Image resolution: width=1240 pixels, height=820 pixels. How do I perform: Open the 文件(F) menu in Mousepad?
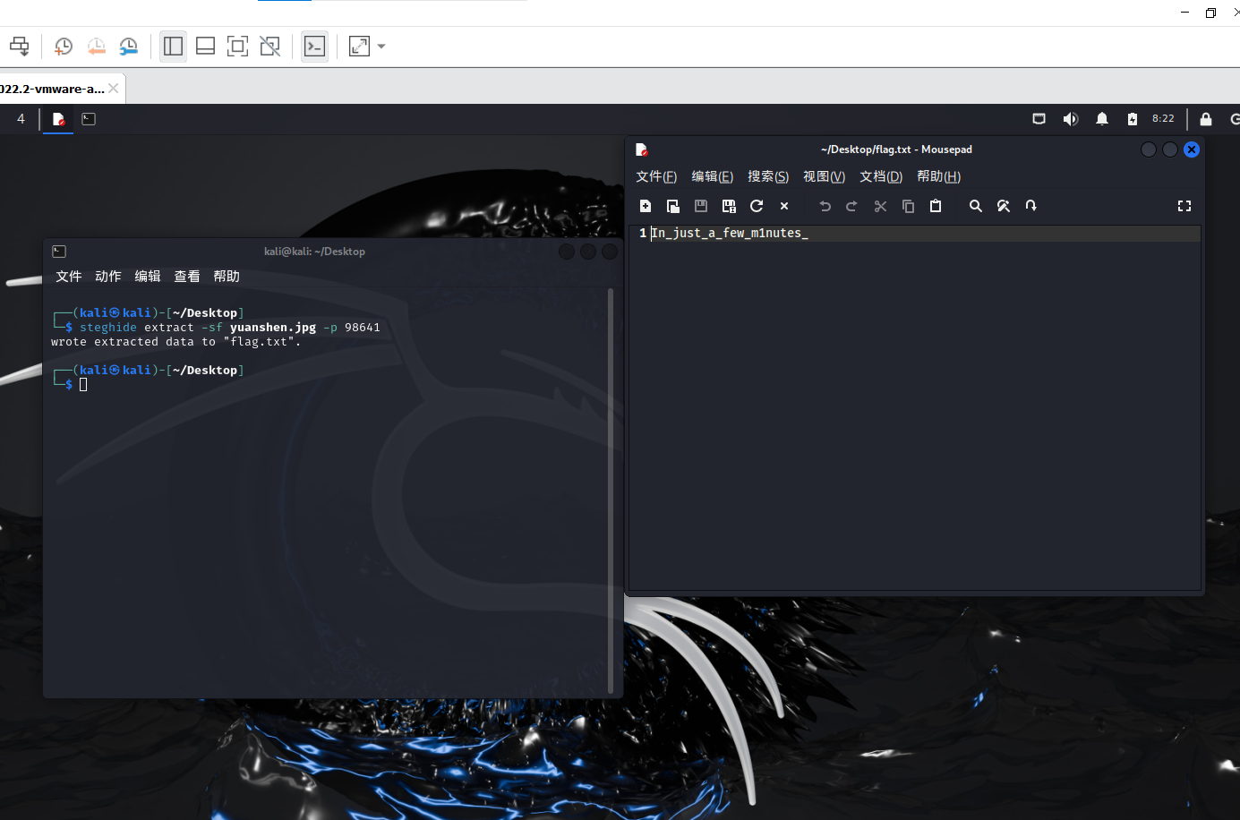[656, 176]
